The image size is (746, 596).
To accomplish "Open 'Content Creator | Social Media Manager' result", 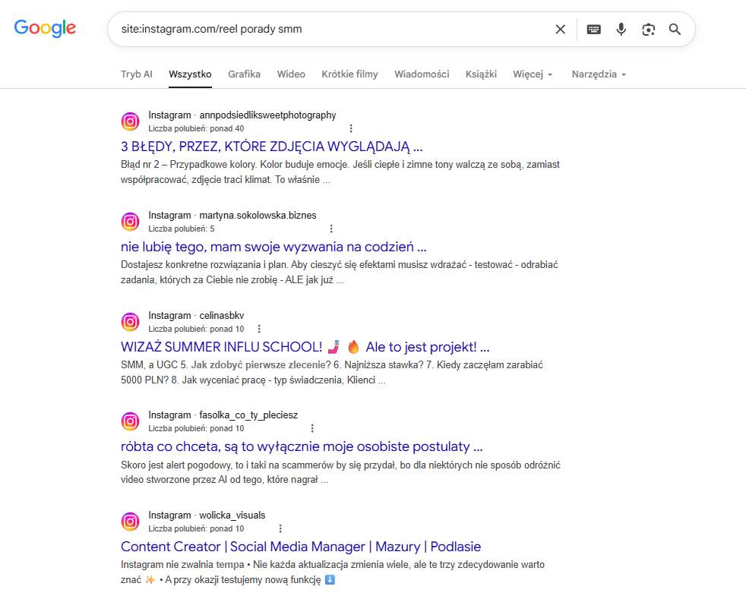I will click(x=301, y=547).
